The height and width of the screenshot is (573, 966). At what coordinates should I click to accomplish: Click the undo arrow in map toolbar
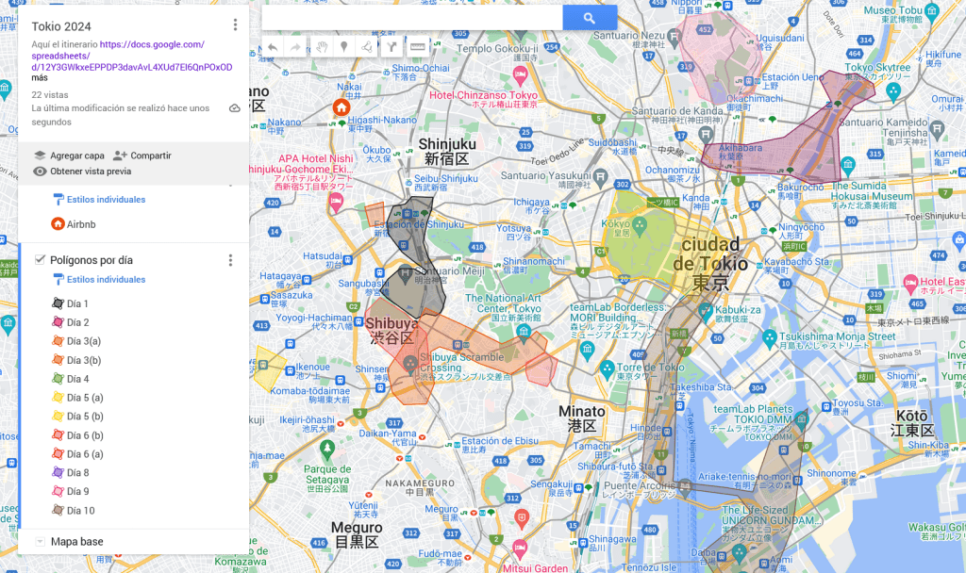click(273, 46)
